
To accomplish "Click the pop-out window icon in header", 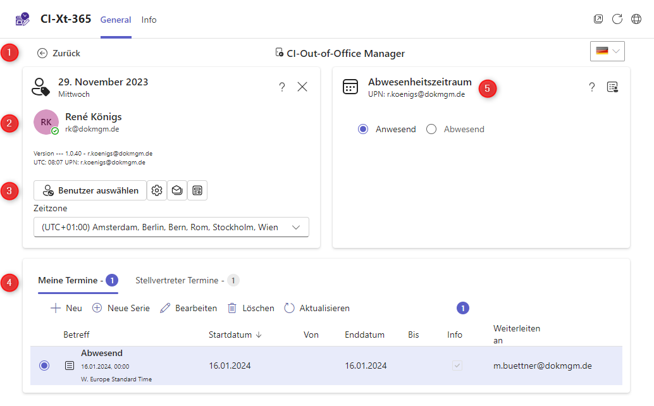I will click(598, 19).
